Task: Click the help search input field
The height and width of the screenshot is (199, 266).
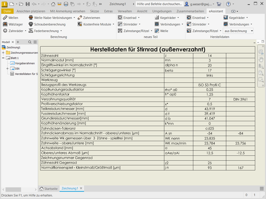Action: tap(159, 4)
